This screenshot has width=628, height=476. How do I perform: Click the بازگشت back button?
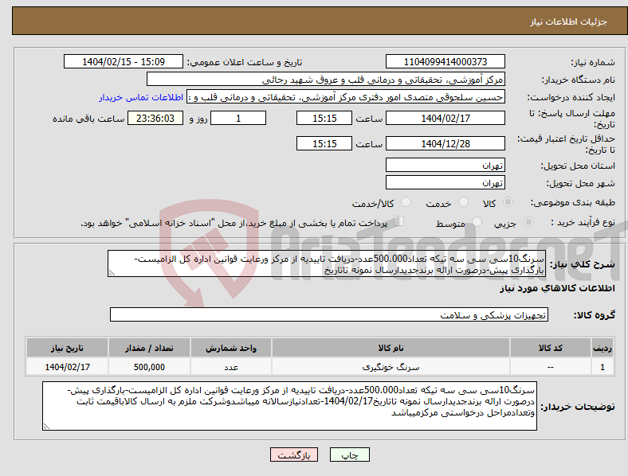click(294, 455)
